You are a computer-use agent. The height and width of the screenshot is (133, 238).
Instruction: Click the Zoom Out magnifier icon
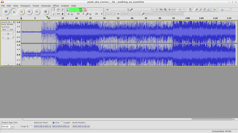[201, 10]
